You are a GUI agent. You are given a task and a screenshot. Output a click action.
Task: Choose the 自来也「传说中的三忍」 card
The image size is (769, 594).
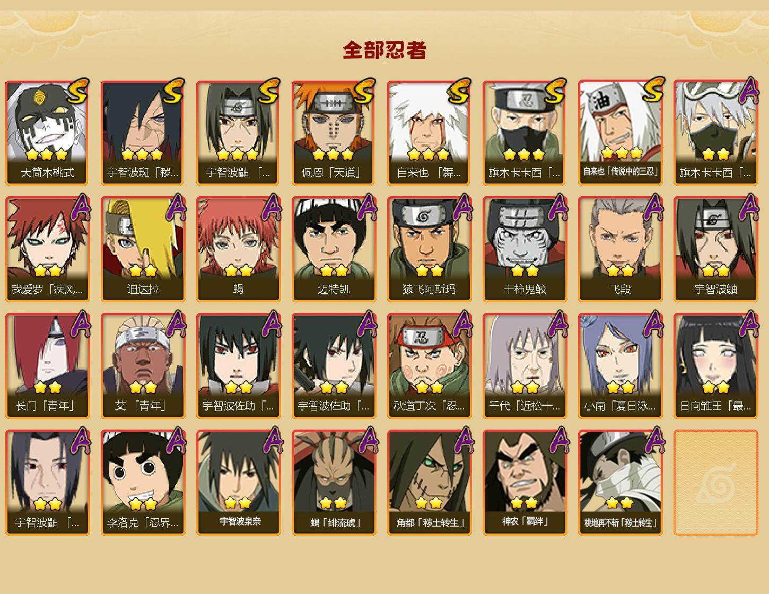pyautogui.click(x=620, y=133)
